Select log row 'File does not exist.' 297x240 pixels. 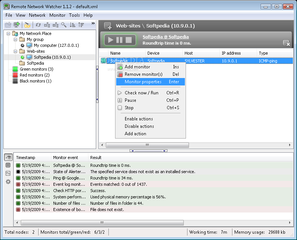pyautogui.click(x=154, y=210)
